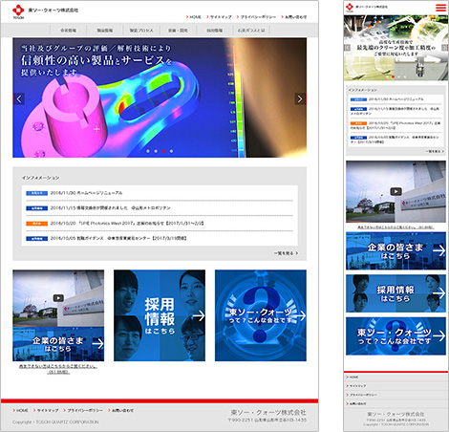The width and height of the screenshot is (449, 432).
Task: Click 一覧を見る link in mobile information box
Action: click(435, 151)
